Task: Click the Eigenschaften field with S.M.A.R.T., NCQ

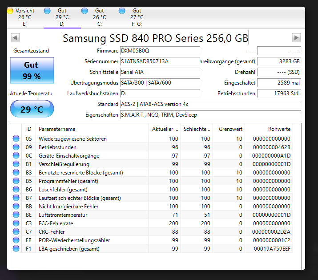Action: (210, 115)
